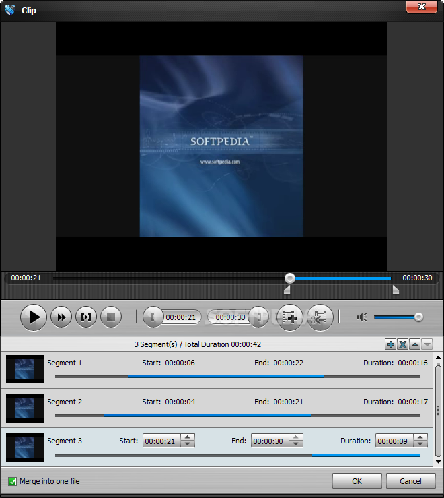Click the fast forward button
The height and width of the screenshot is (498, 444).
(x=61, y=317)
